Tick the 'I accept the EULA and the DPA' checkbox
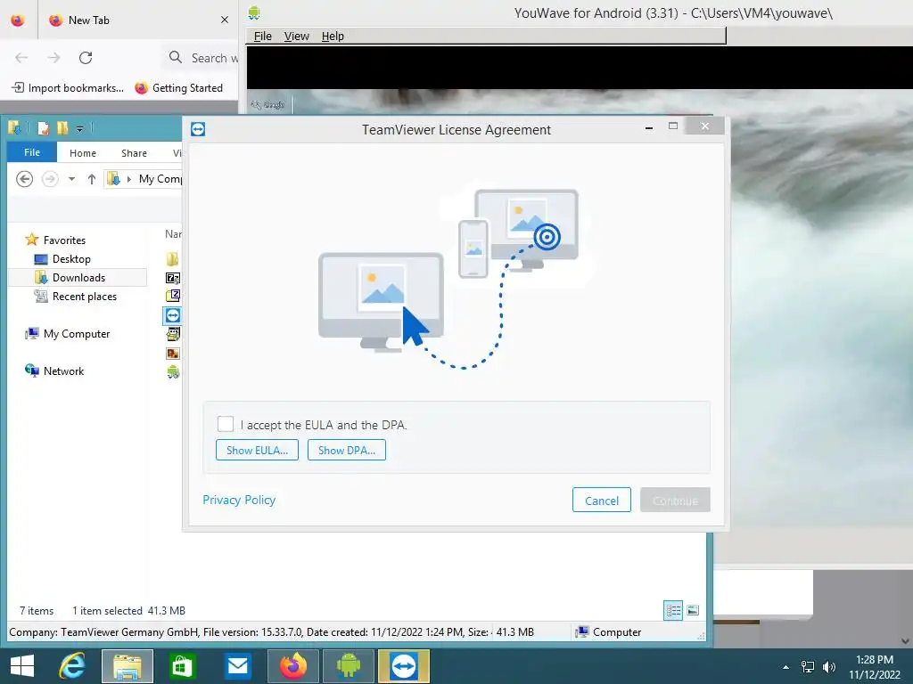Image resolution: width=913 pixels, height=684 pixels. click(x=226, y=424)
